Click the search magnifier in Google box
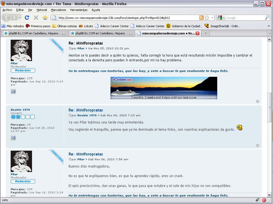 pyautogui.click(x=267, y=18)
